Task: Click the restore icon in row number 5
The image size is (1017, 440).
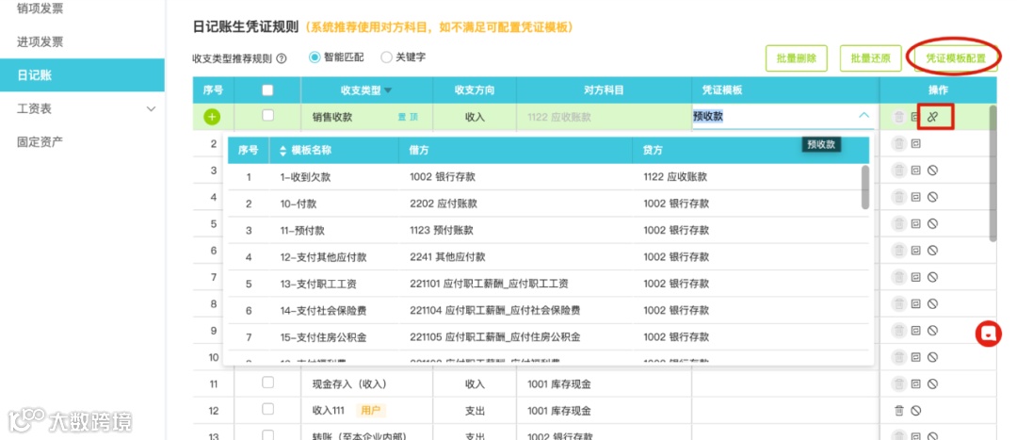Action: [x=916, y=224]
